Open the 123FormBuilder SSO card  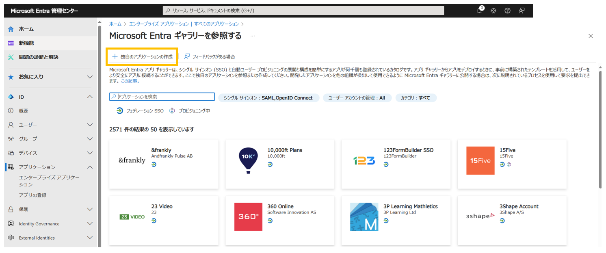(396, 164)
